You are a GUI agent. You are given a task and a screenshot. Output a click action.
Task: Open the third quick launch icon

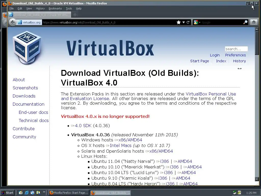(x=32, y=193)
